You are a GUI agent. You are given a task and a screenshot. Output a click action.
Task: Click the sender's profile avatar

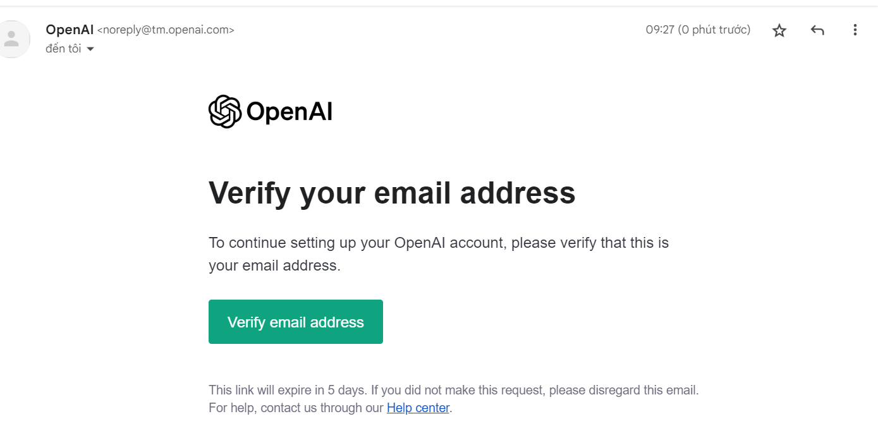click(x=12, y=39)
